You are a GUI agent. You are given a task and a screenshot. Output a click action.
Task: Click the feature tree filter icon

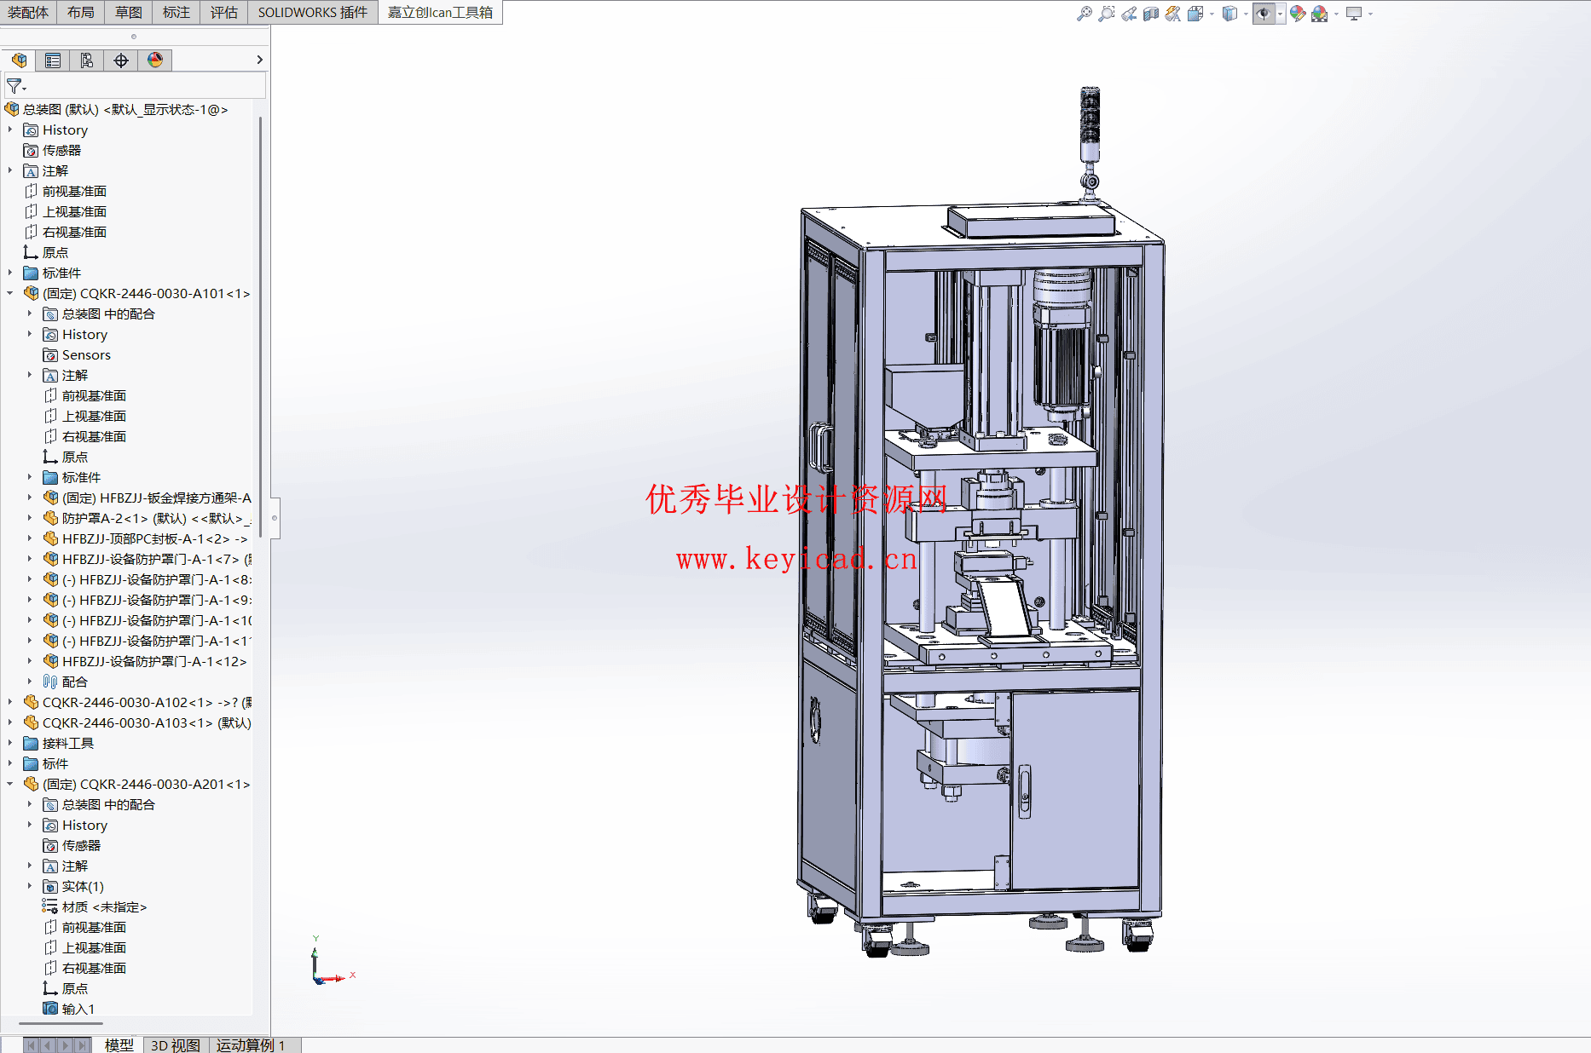click(x=15, y=86)
